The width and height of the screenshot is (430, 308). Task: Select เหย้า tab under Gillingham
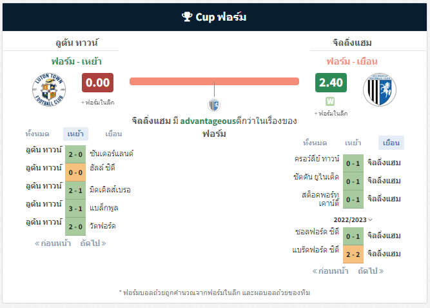(353, 143)
